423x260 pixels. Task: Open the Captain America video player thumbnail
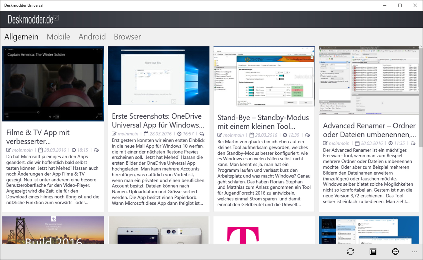(53, 84)
